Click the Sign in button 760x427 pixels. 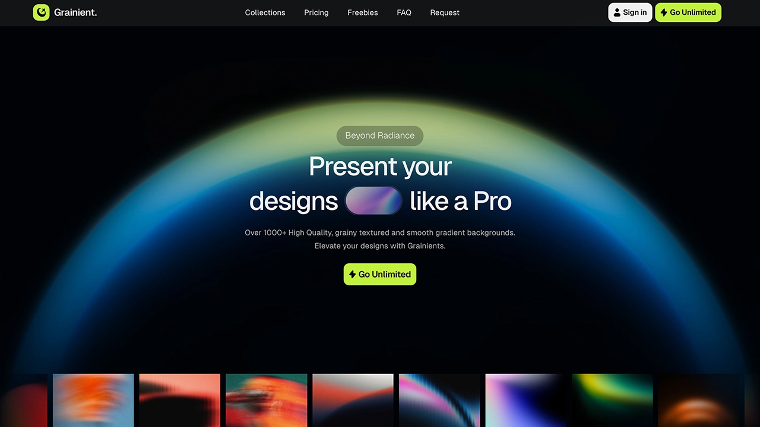point(630,12)
